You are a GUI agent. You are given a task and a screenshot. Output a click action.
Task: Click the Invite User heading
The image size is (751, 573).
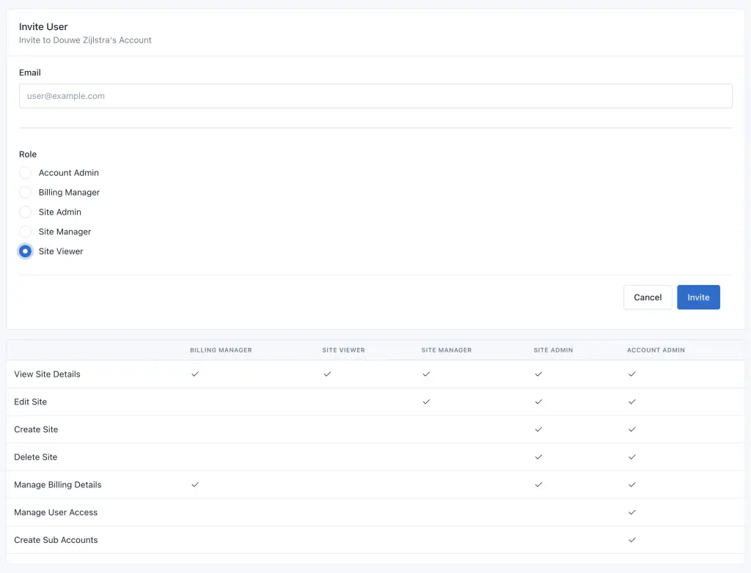coord(43,27)
